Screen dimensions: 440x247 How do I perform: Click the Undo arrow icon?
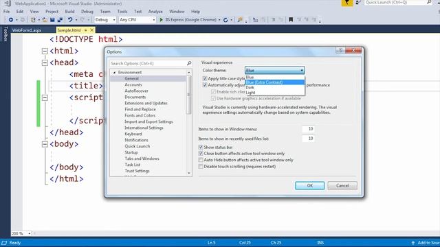pyautogui.click(x=70, y=20)
